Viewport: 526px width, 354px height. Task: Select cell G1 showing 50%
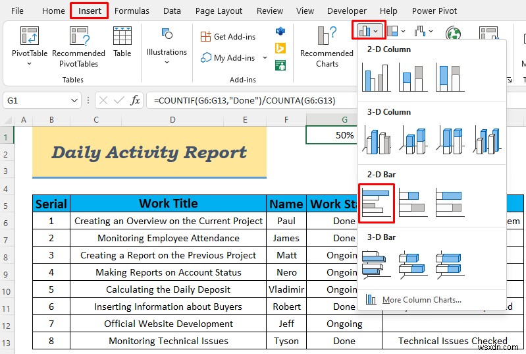point(331,135)
